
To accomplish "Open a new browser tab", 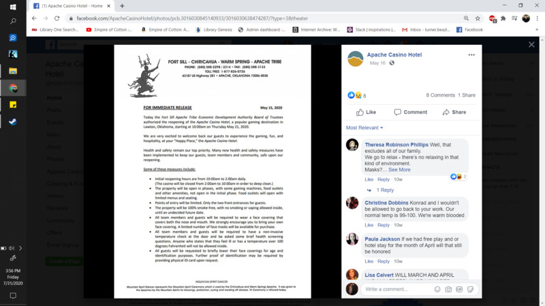I will [x=123, y=6].
